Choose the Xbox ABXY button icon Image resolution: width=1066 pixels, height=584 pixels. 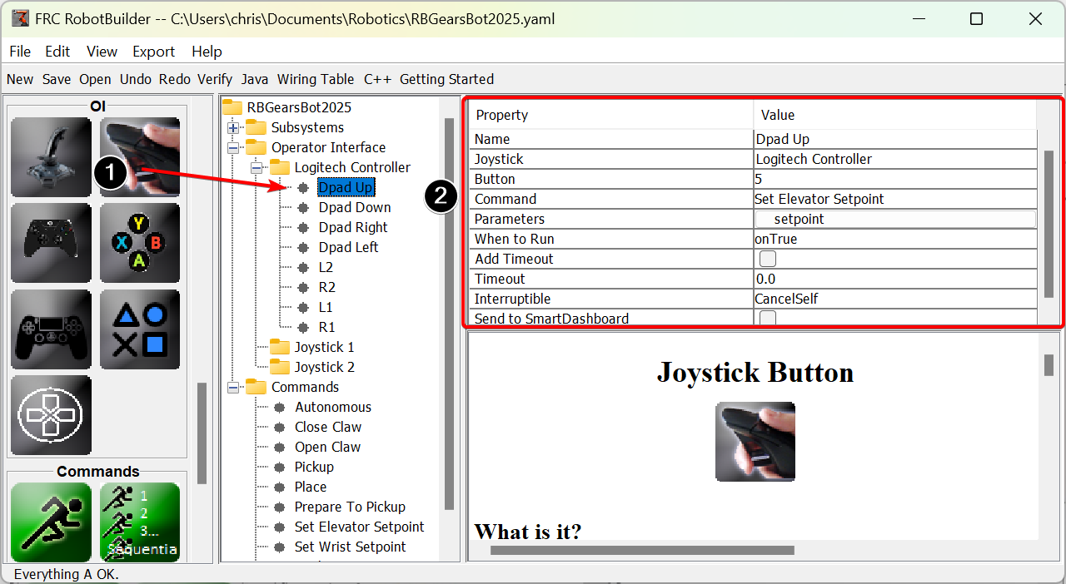point(140,243)
